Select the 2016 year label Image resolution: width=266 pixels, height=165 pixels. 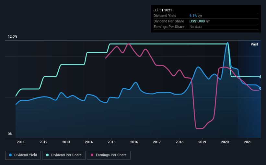[134, 142]
